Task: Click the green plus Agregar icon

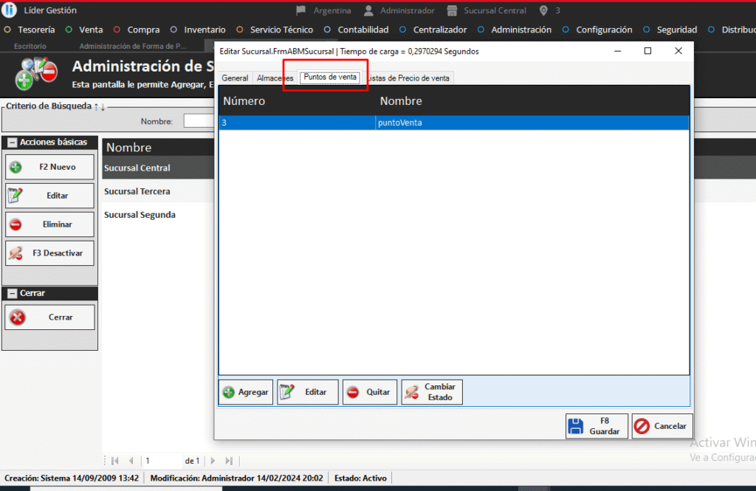Action: 229,392
